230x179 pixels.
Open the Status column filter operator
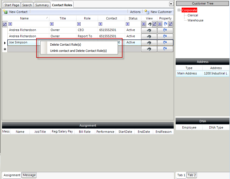(x=128, y=24)
